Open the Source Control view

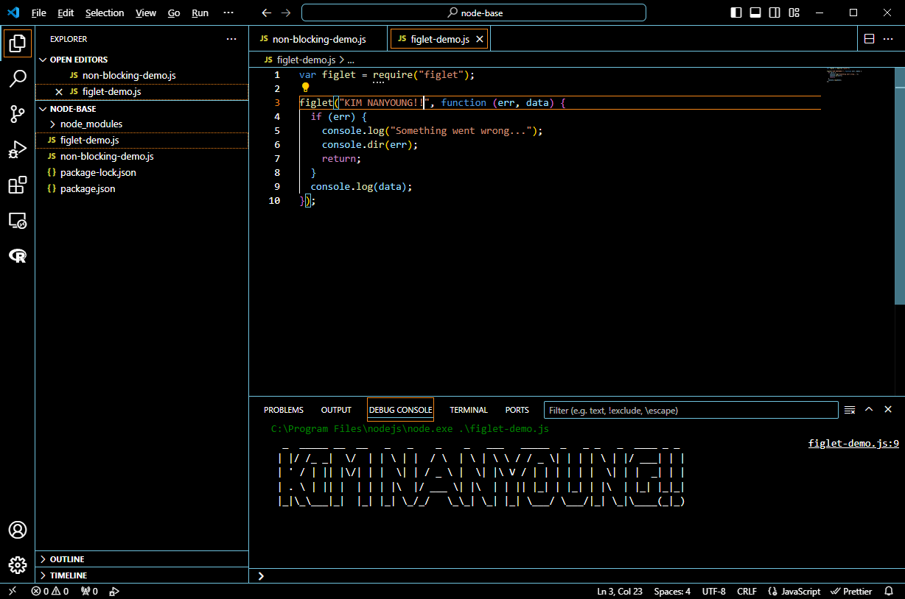(x=18, y=114)
